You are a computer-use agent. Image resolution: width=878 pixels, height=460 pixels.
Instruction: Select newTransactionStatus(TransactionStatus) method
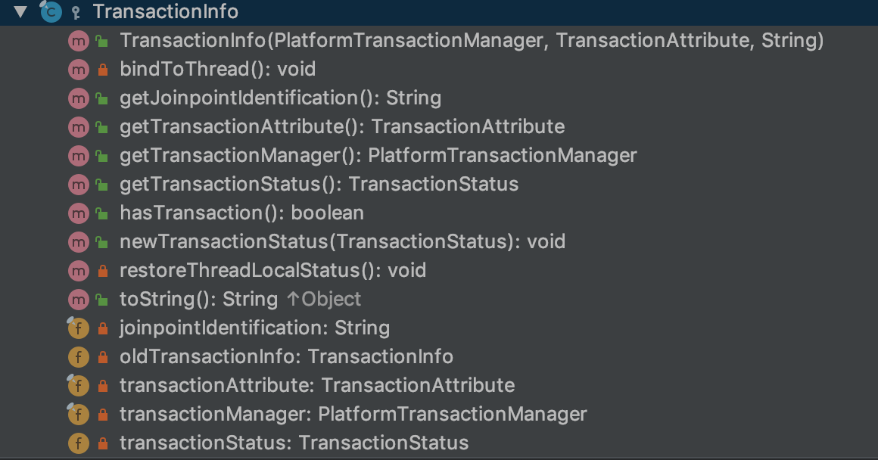tap(342, 242)
